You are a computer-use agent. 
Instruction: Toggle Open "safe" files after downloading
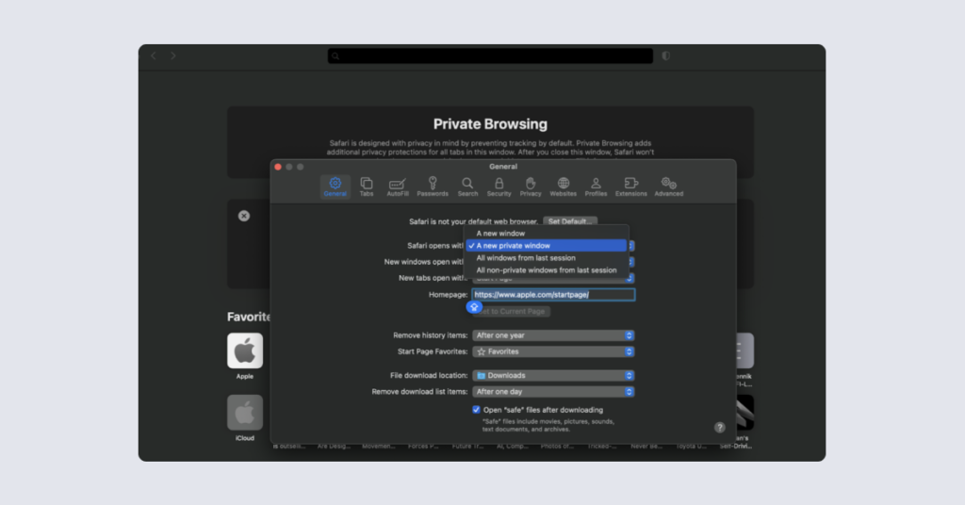click(476, 410)
